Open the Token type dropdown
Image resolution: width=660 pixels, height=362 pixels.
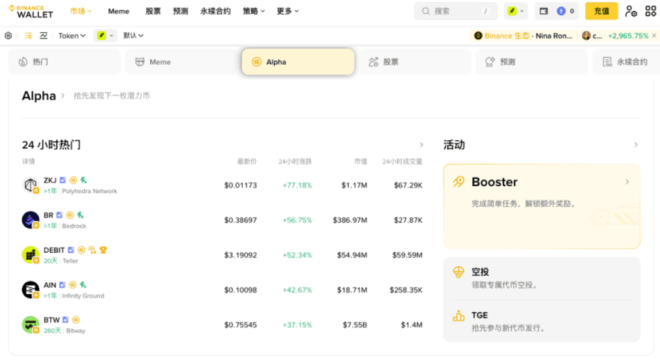(x=72, y=36)
